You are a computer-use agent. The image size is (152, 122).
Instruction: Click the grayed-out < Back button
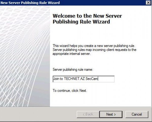click(x=88, y=114)
